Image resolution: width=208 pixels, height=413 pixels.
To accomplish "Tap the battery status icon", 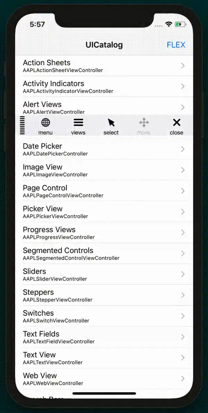I will pyautogui.click(x=181, y=25).
